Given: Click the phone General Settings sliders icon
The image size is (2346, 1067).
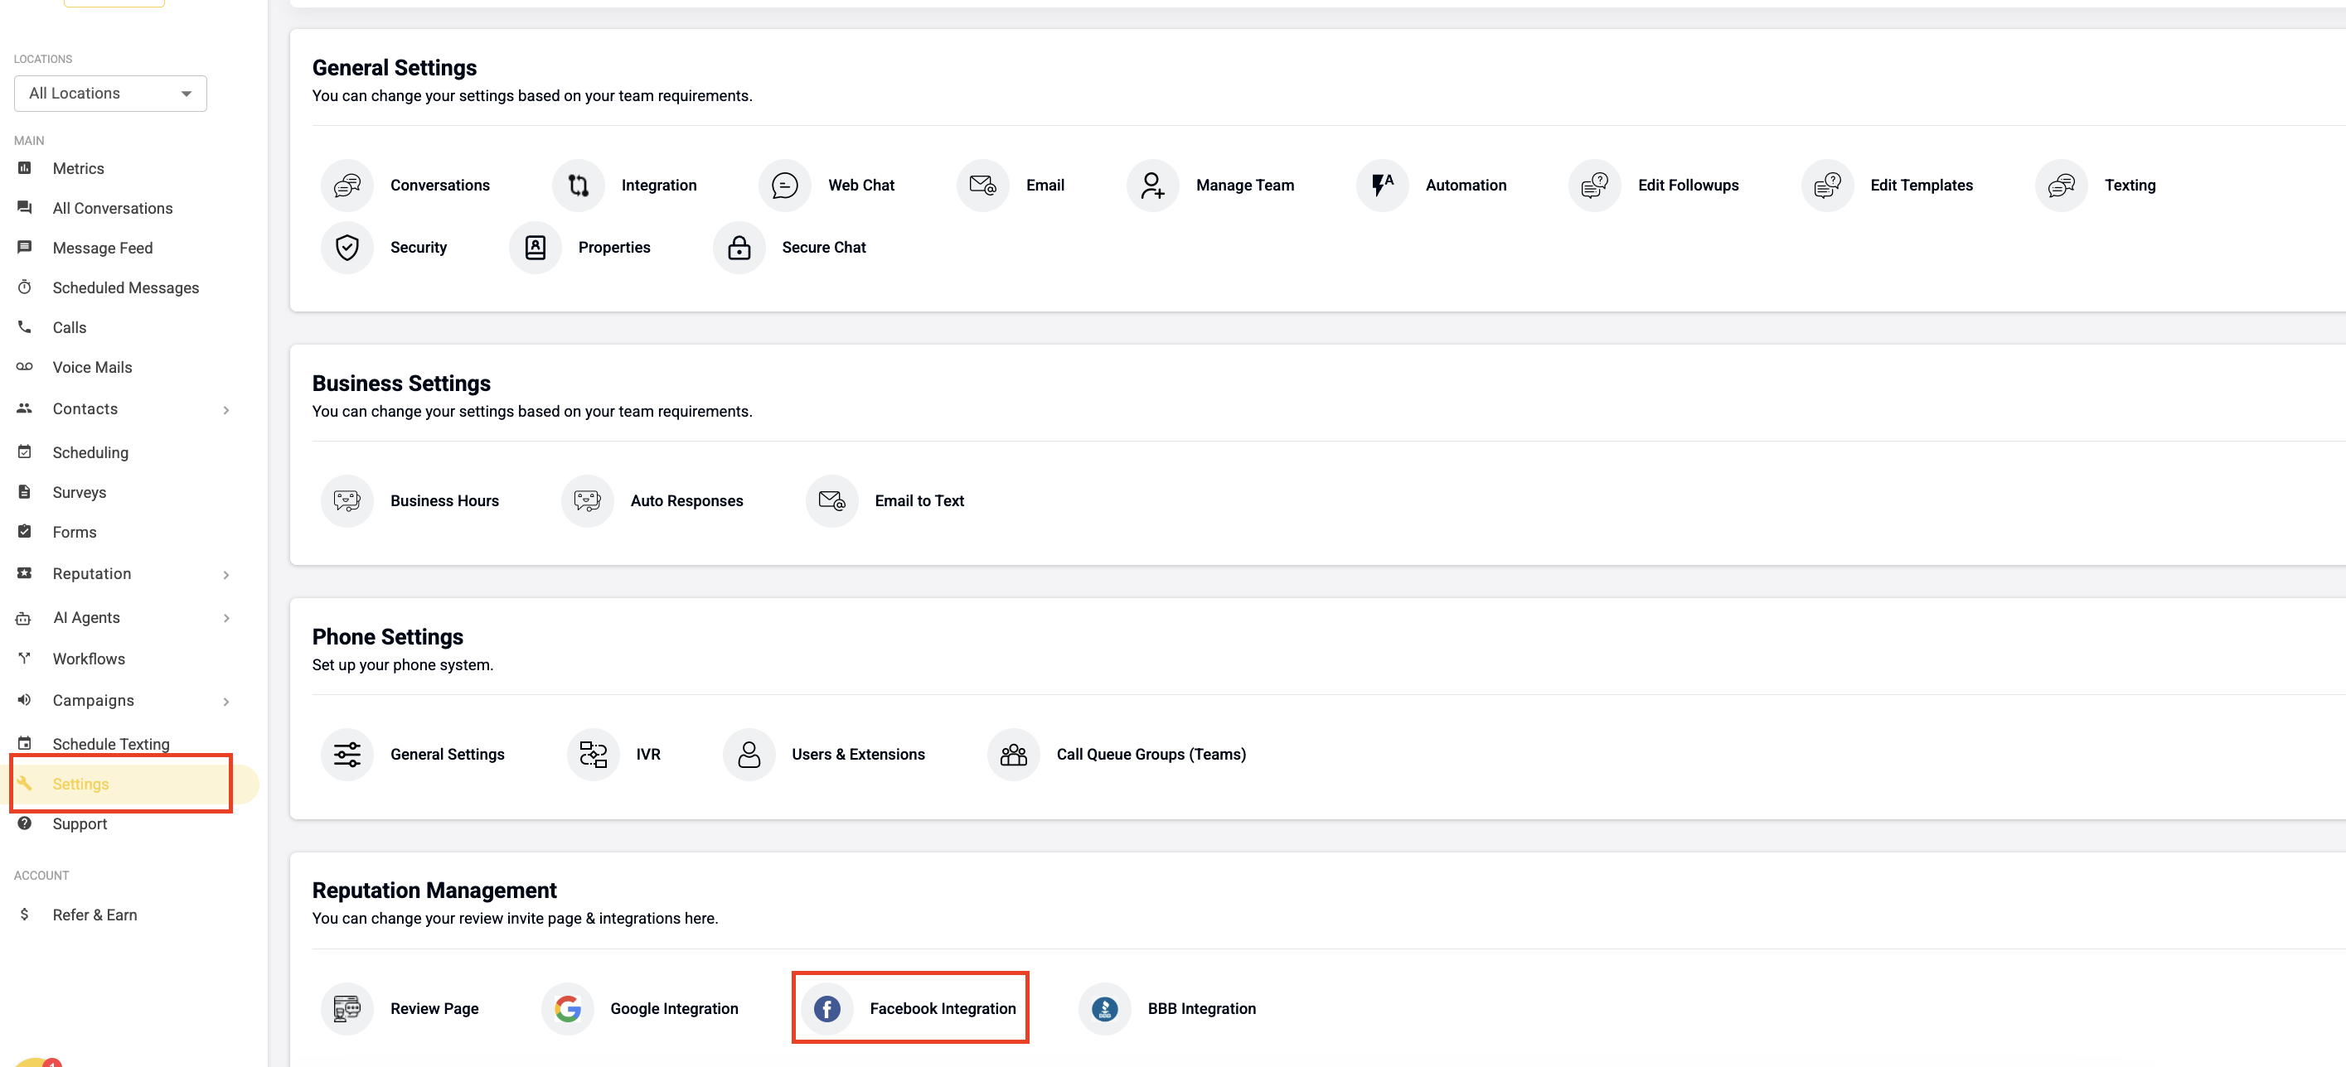Looking at the screenshot, I should pos(347,755).
